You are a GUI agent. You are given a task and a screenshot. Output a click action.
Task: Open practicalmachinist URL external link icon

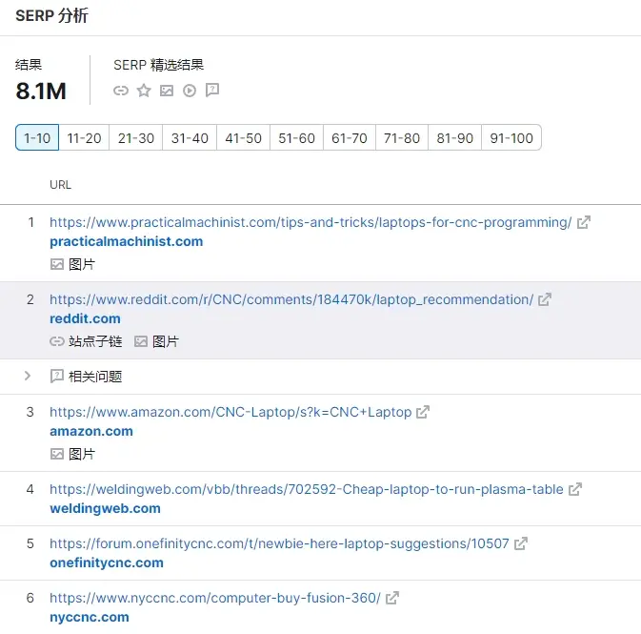(583, 222)
